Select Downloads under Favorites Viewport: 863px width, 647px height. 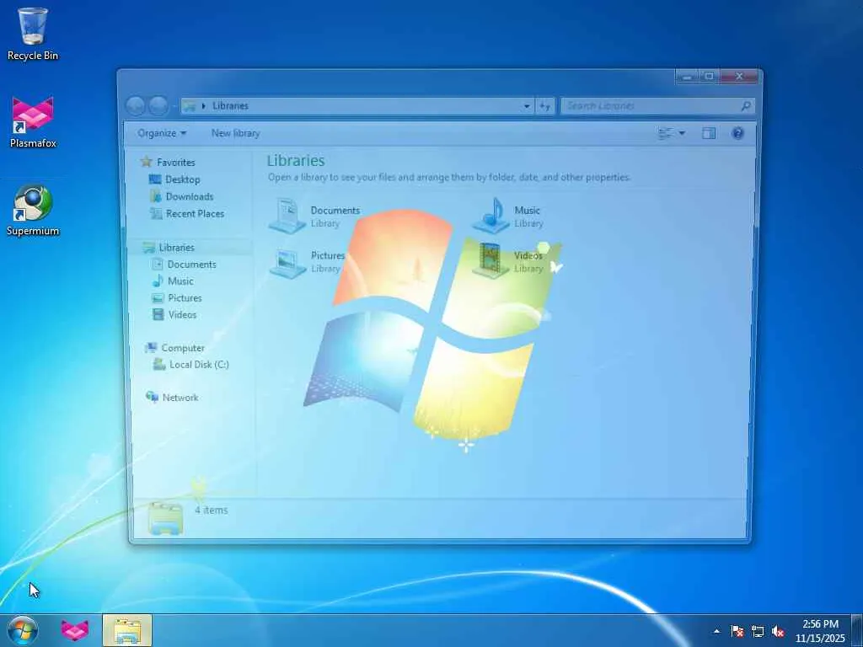pyautogui.click(x=182, y=196)
